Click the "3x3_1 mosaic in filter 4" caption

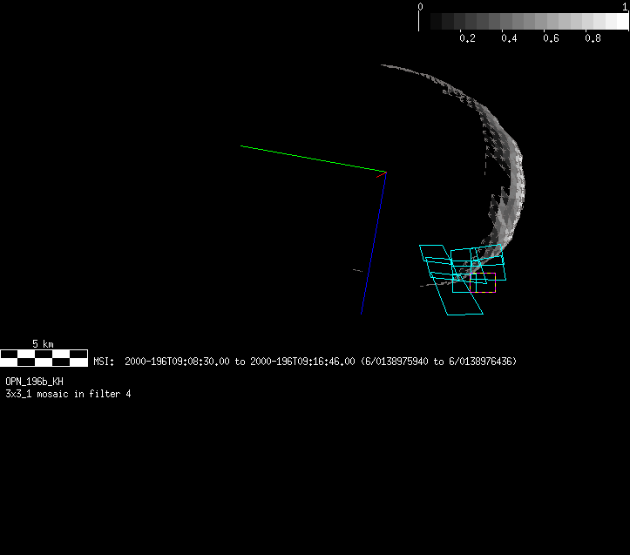tap(68, 394)
